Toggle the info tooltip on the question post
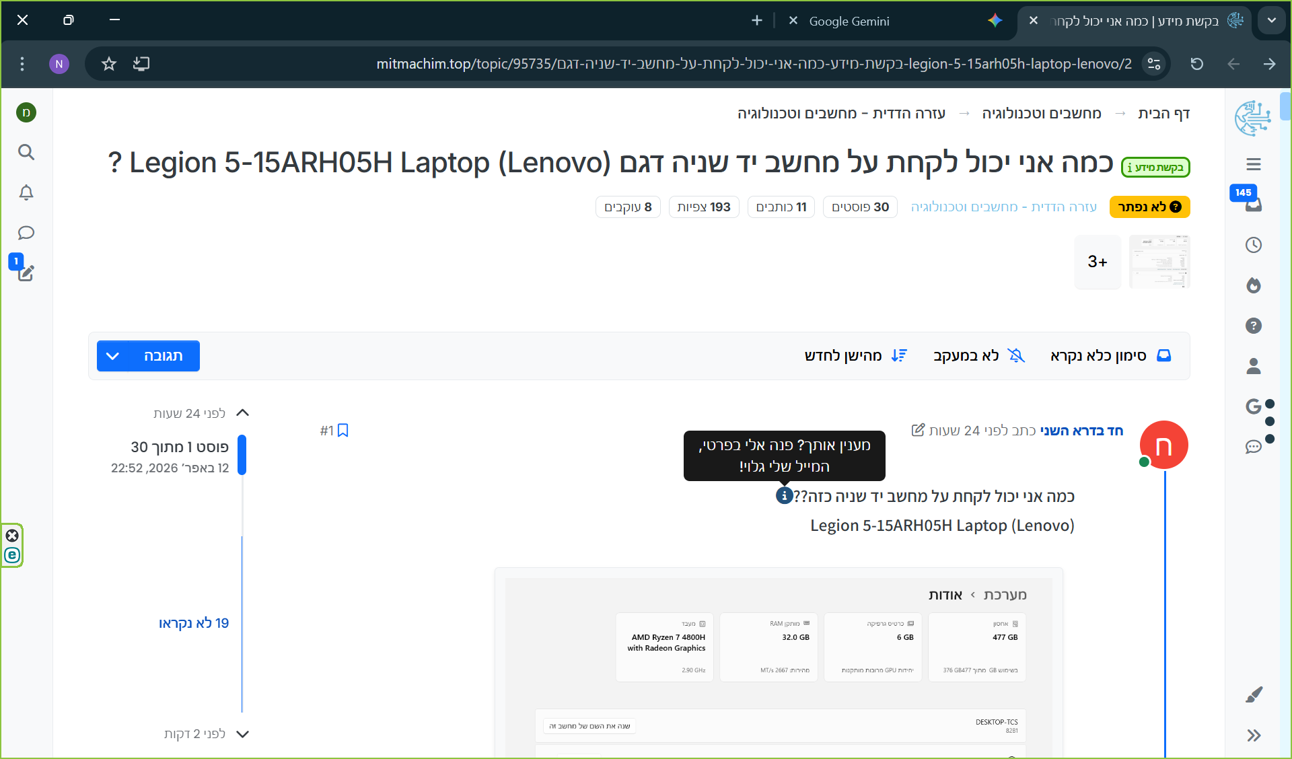 point(784,496)
